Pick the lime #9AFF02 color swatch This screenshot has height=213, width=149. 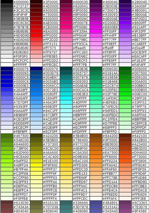click(x=7, y=161)
